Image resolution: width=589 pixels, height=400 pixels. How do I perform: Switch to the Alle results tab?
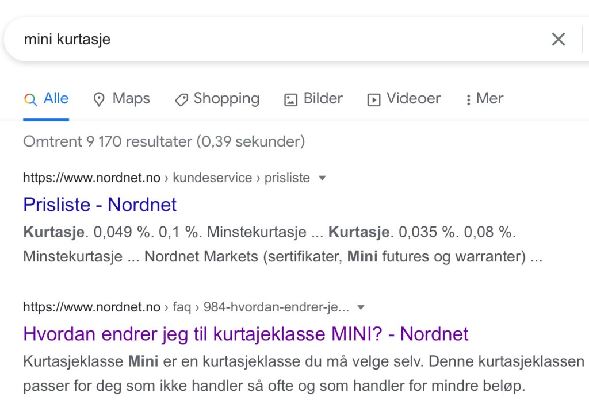tap(56, 99)
